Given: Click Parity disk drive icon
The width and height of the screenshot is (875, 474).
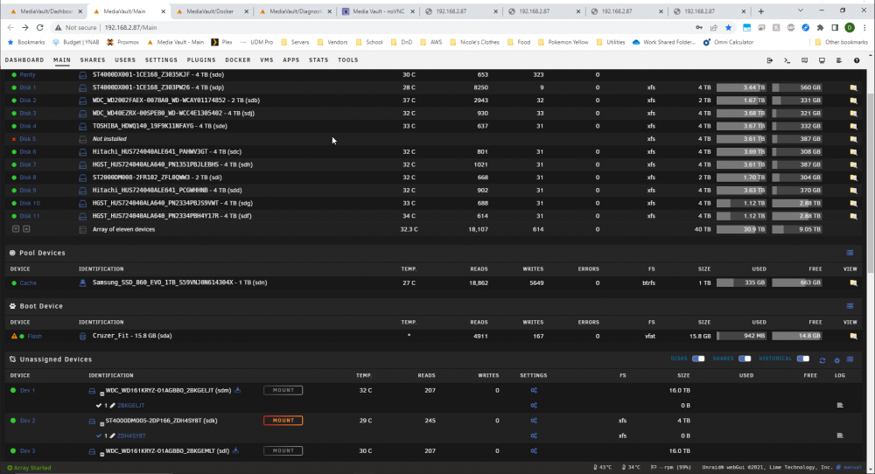Looking at the screenshot, I should click(x=82, y=74).
